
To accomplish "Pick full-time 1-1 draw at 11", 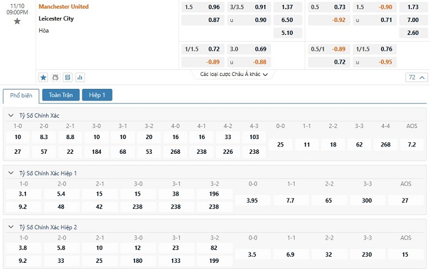I will pos(307,145).
